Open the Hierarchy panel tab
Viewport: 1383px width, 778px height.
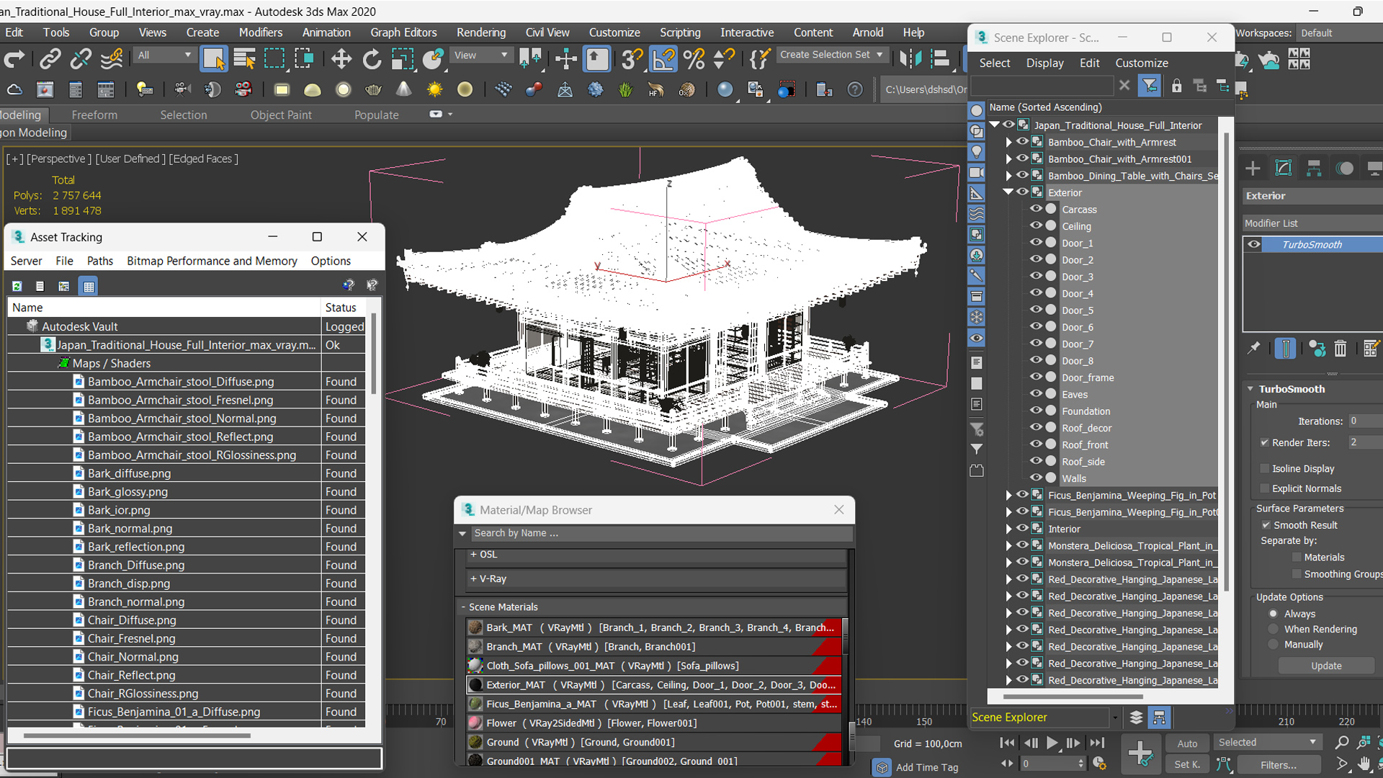pos(1314,168)
